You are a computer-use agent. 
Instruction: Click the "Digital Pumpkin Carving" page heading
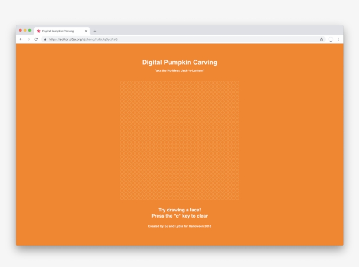pos(179,62)
